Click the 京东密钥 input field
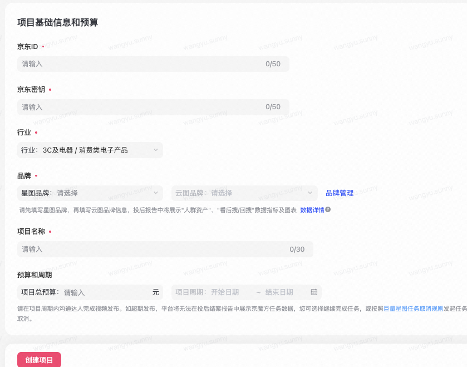The height and width of the screenshot is (367, 467). click(153, 107)
